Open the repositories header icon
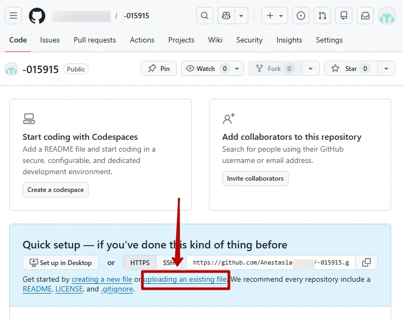 (x=344, y=16)
